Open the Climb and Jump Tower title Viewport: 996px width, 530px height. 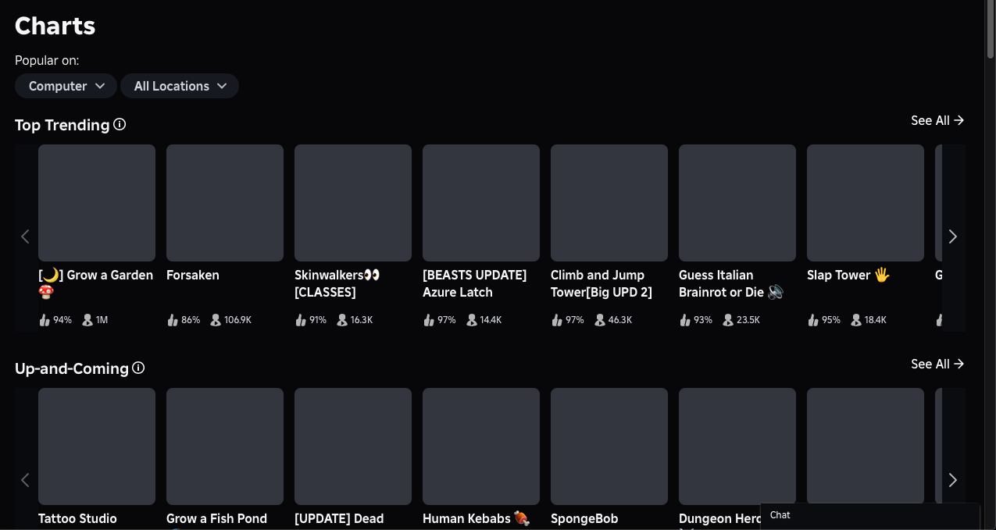point(601,283)
